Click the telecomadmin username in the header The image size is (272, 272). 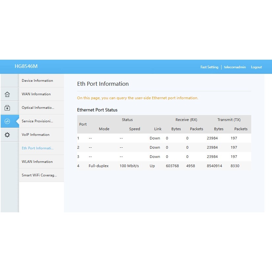[235, 67]
